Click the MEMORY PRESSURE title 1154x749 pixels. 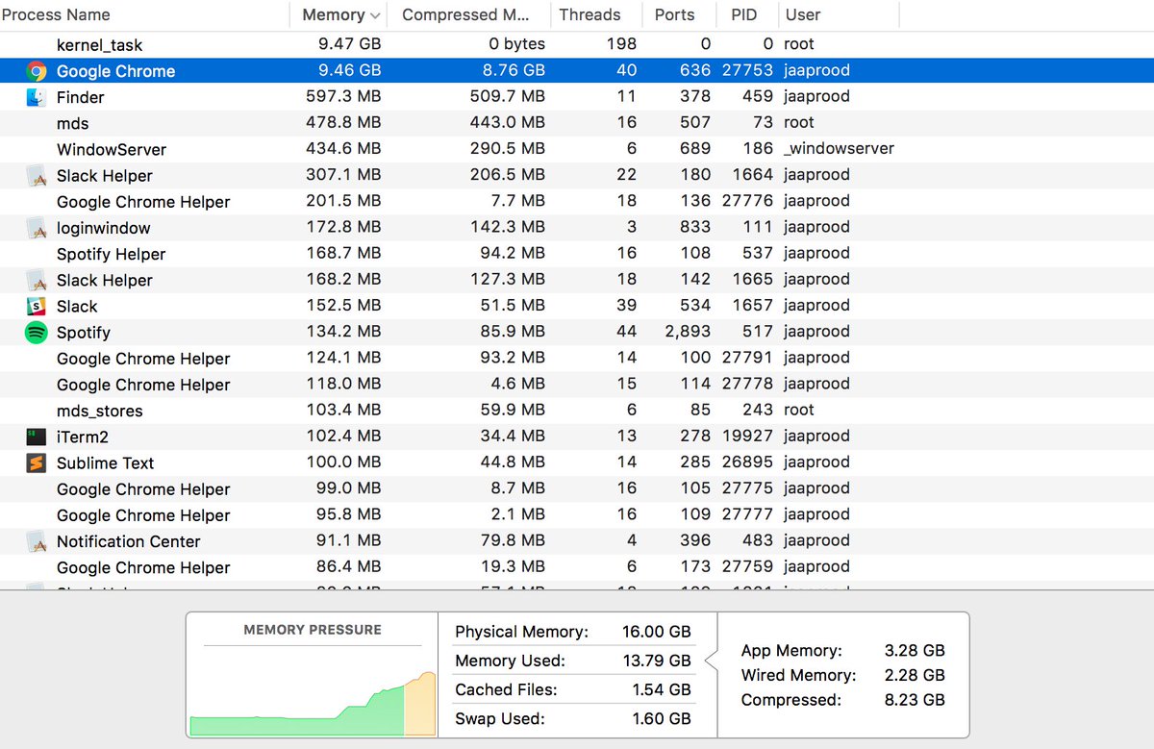point(313,630)
